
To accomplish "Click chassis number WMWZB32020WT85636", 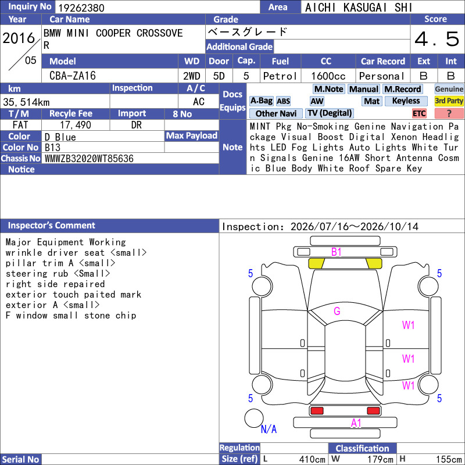I will pos(89,159).
